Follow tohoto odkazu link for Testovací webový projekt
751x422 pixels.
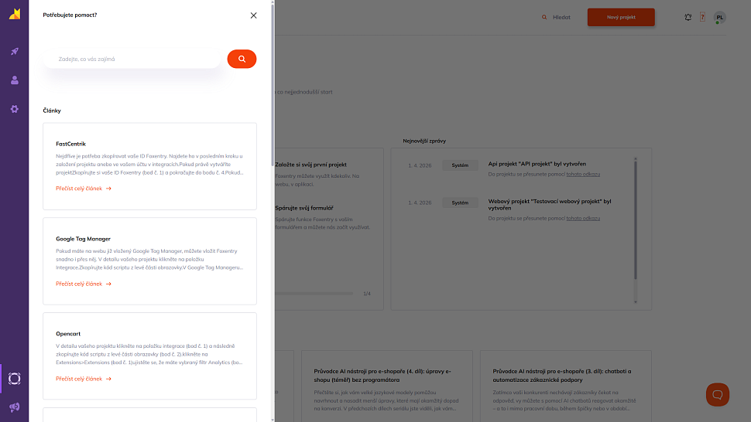pos(583,219)
